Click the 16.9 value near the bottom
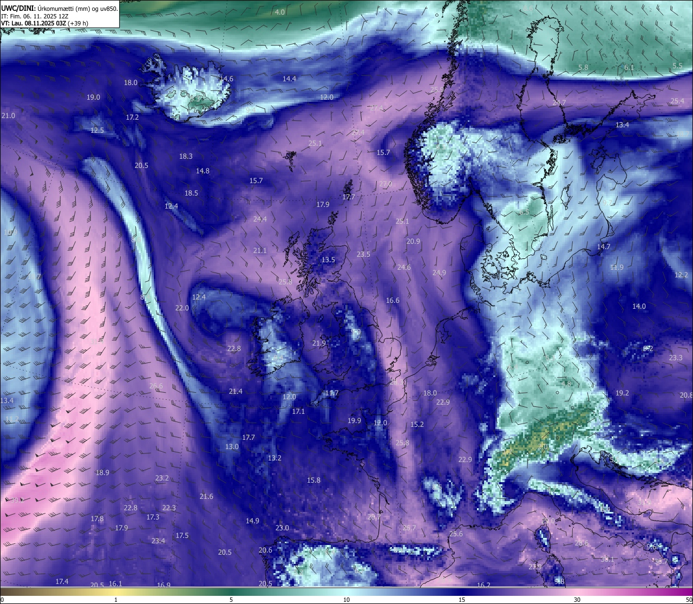The image size is (693, 604). pyautogui.click(x=164, y=585)
